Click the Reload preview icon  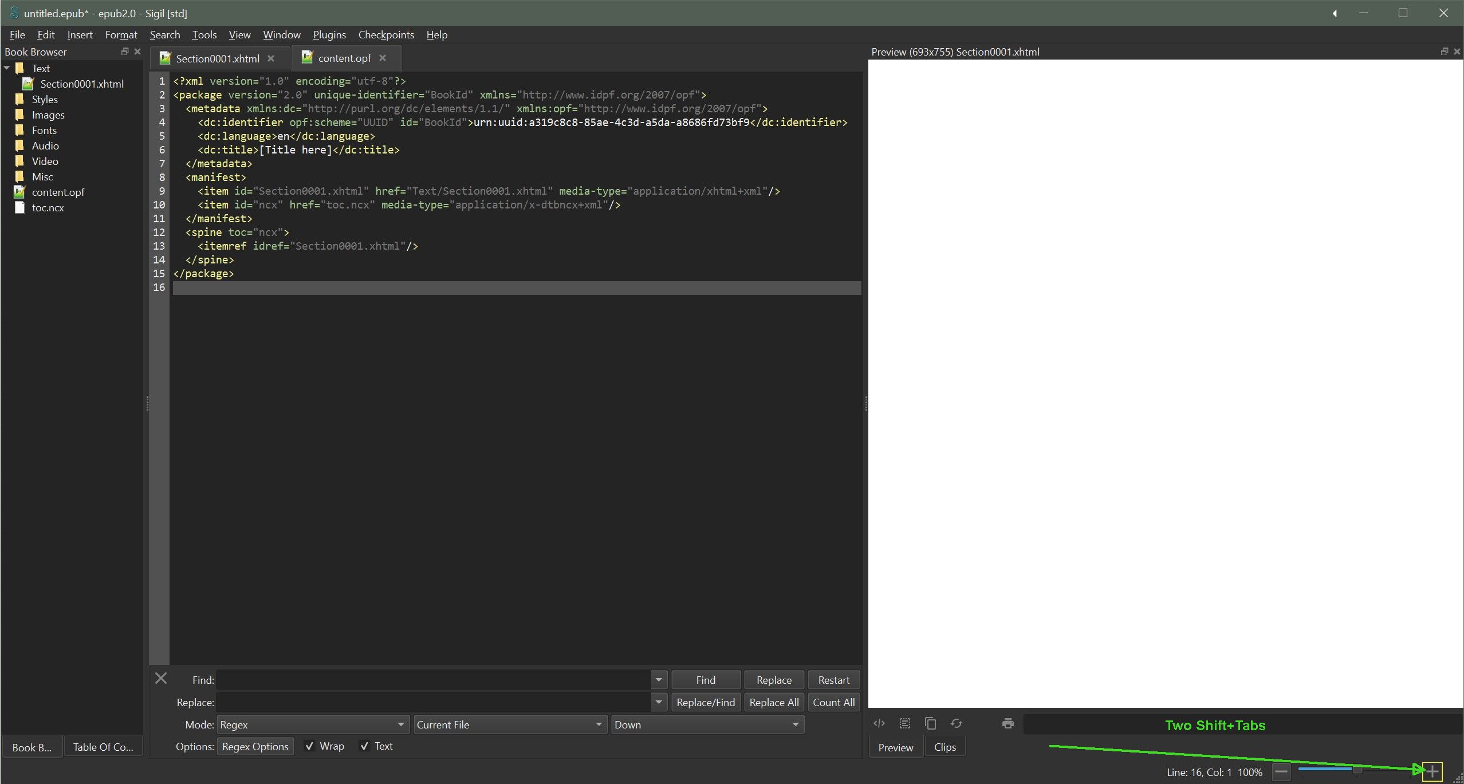(957, 724)
